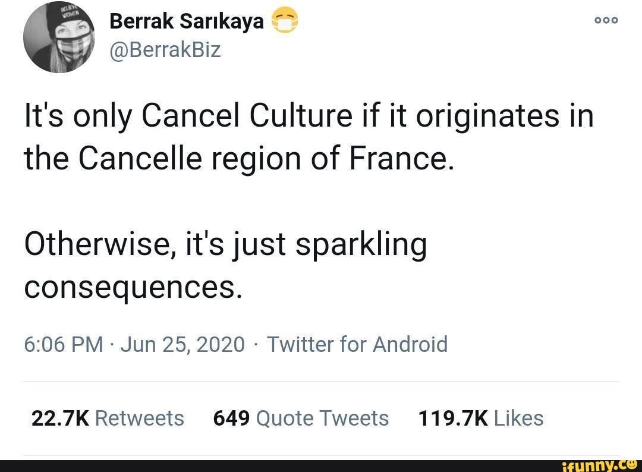Click the Jun 25, 2020 timestamp

point(183,344)
